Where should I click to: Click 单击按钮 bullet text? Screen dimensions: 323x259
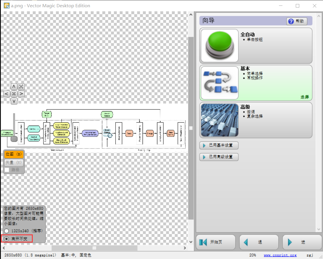pos(255,39)
